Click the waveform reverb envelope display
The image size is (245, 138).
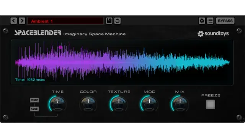(x=122, y=62)
